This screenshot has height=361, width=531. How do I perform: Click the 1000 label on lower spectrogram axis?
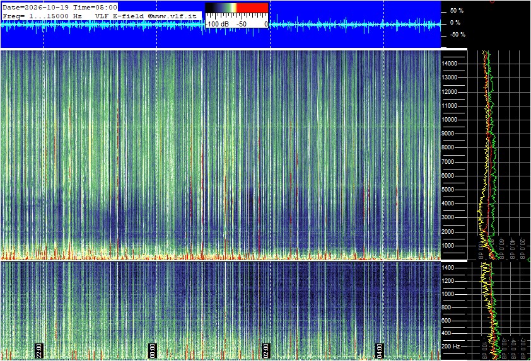click(x=447, y=294)
